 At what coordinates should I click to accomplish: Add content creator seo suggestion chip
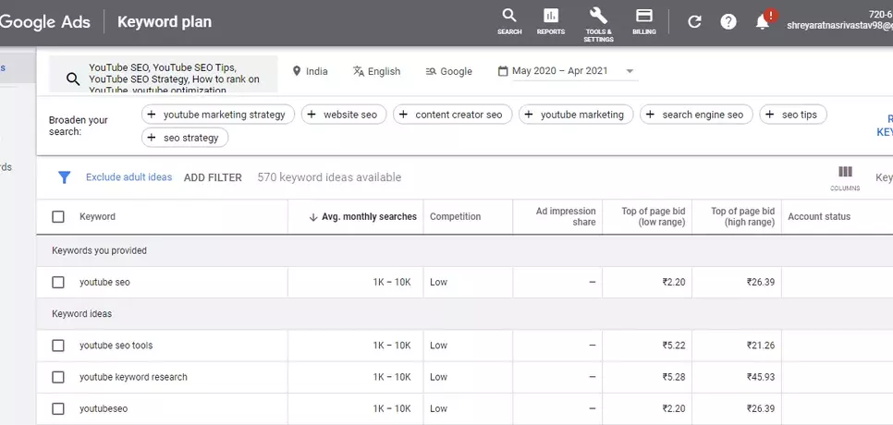[453, 115]
